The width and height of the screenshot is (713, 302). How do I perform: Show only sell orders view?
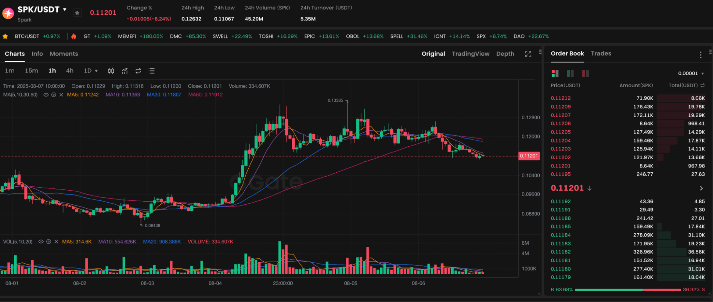point(585,73)
